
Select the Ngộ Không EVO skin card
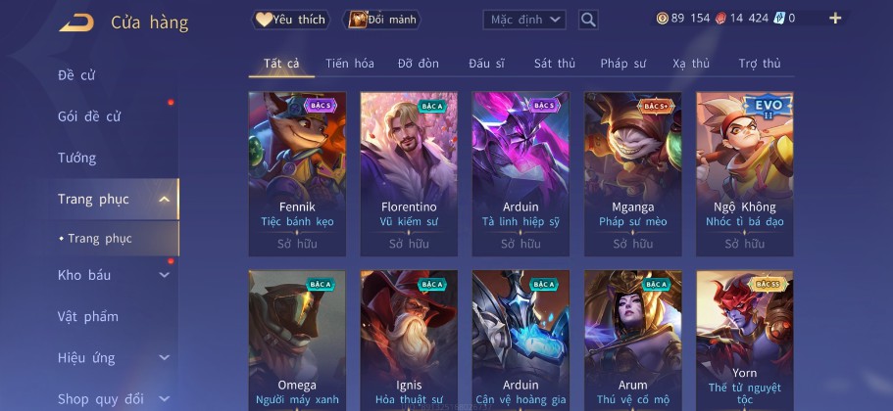pos(745,174)
